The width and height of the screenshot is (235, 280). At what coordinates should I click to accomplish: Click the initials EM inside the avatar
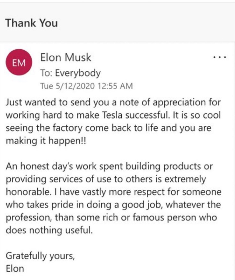coord(19,62)
